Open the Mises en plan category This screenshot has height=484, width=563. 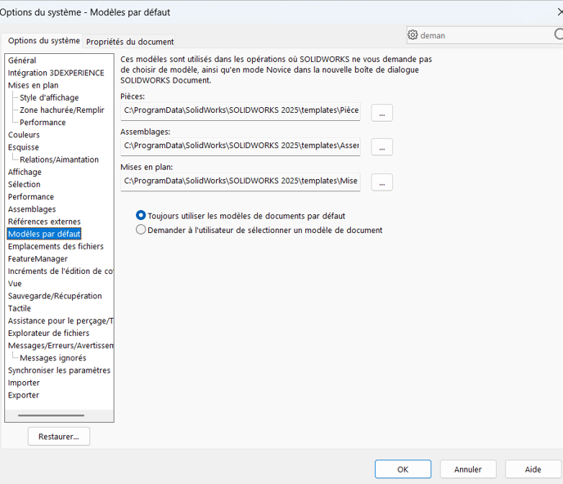(x=33, y=85)
